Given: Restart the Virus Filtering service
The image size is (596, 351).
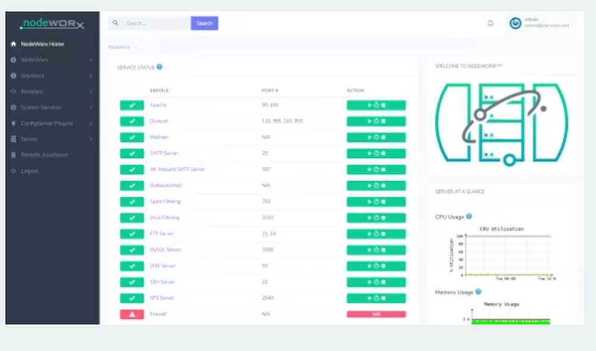Looking at the screenshot, I should 376,218.
